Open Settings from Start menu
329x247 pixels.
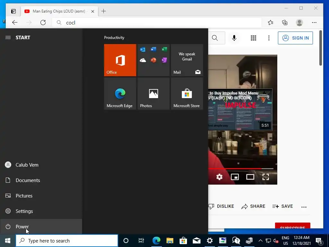[x=41, y=211]
